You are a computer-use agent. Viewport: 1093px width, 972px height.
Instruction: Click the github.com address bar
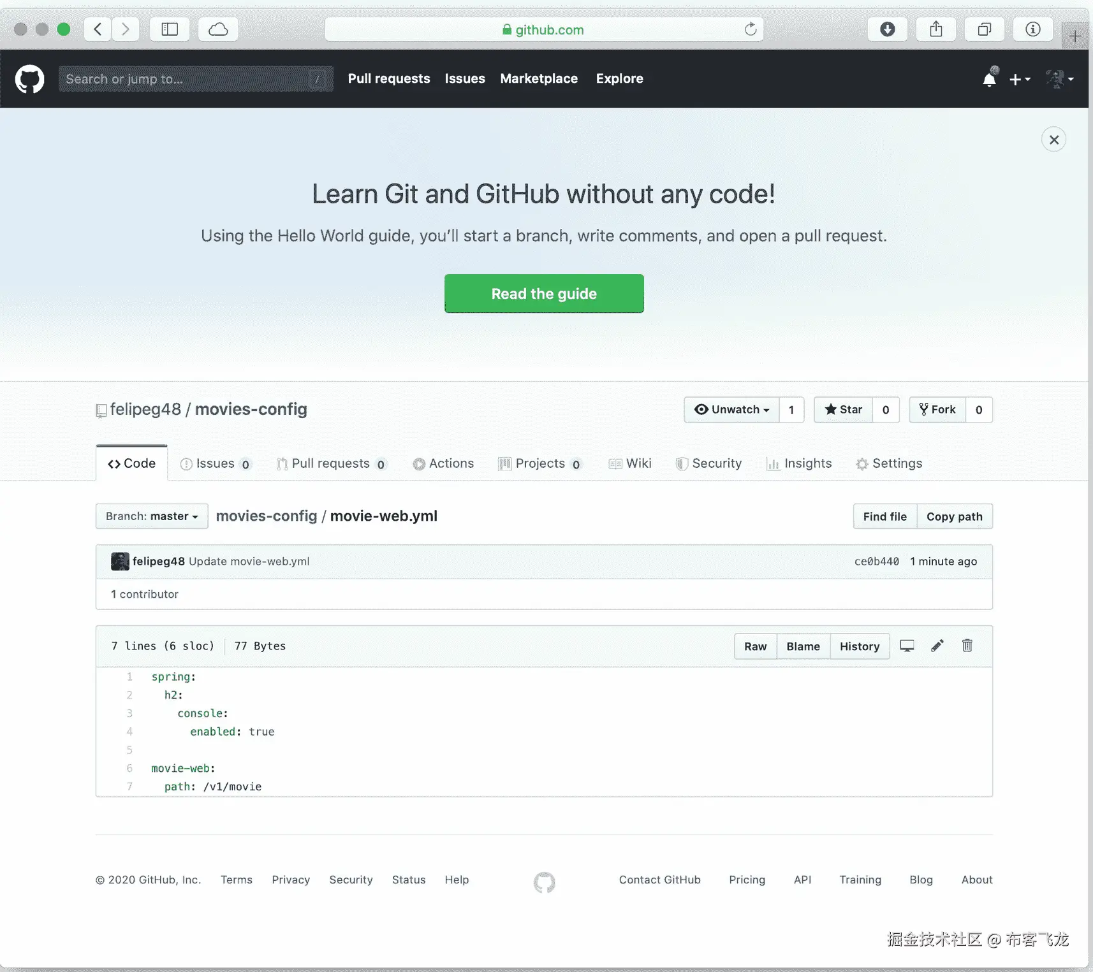pyautogui.click(x=544, y=29)
